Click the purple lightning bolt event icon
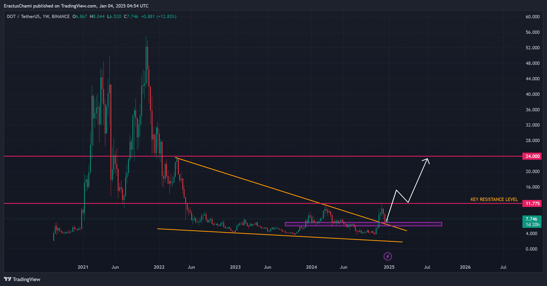The height and width of the screenshot is (286, 547). click(387, 256)
